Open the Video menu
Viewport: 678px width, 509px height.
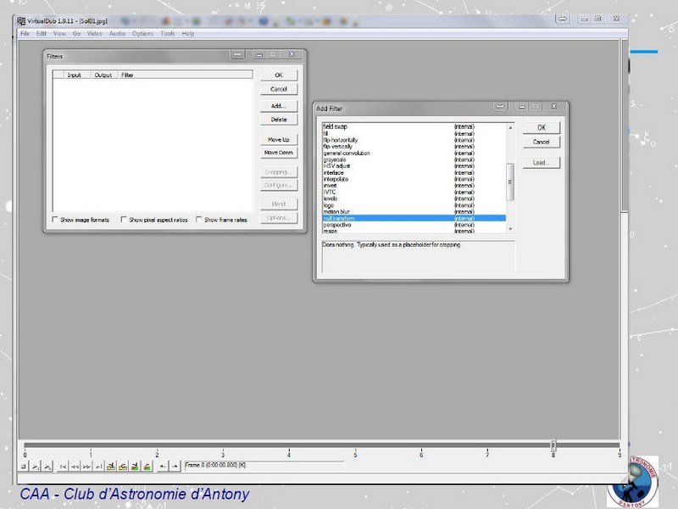94,34
